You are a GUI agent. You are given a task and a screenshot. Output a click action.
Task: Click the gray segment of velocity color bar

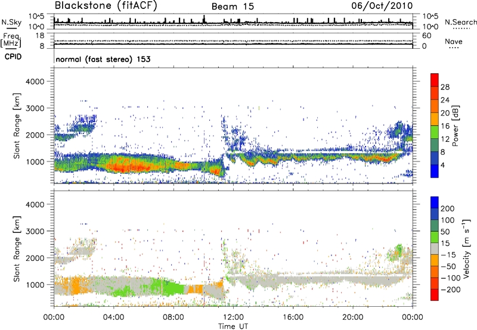click(435, 248)
